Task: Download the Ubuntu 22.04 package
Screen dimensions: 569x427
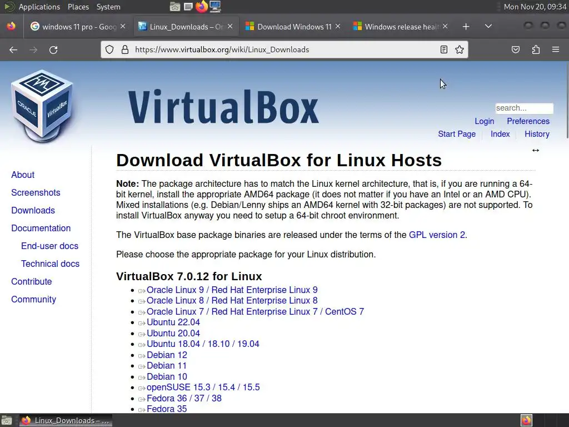Action: (173, 322)
